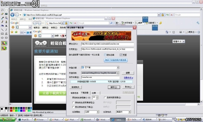Open the 存儲目錄 directory dropdown

pos(118,73)
